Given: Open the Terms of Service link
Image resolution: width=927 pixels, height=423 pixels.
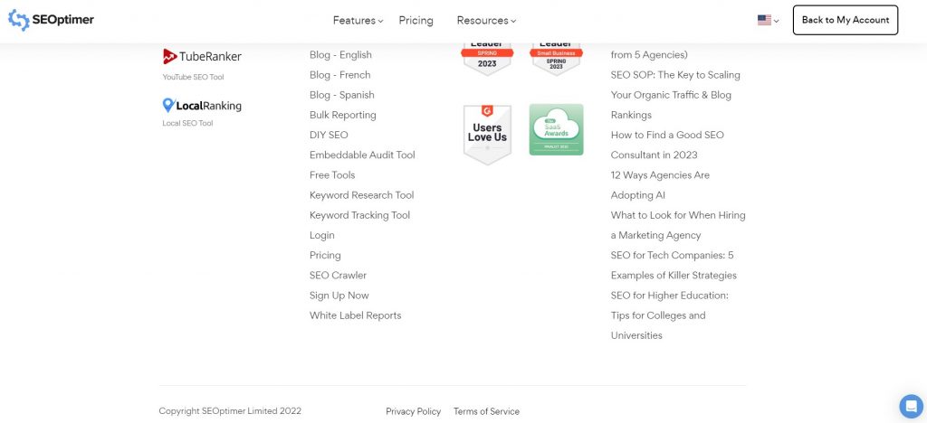Looking at the screenshot, I should (x=486, y=411).
